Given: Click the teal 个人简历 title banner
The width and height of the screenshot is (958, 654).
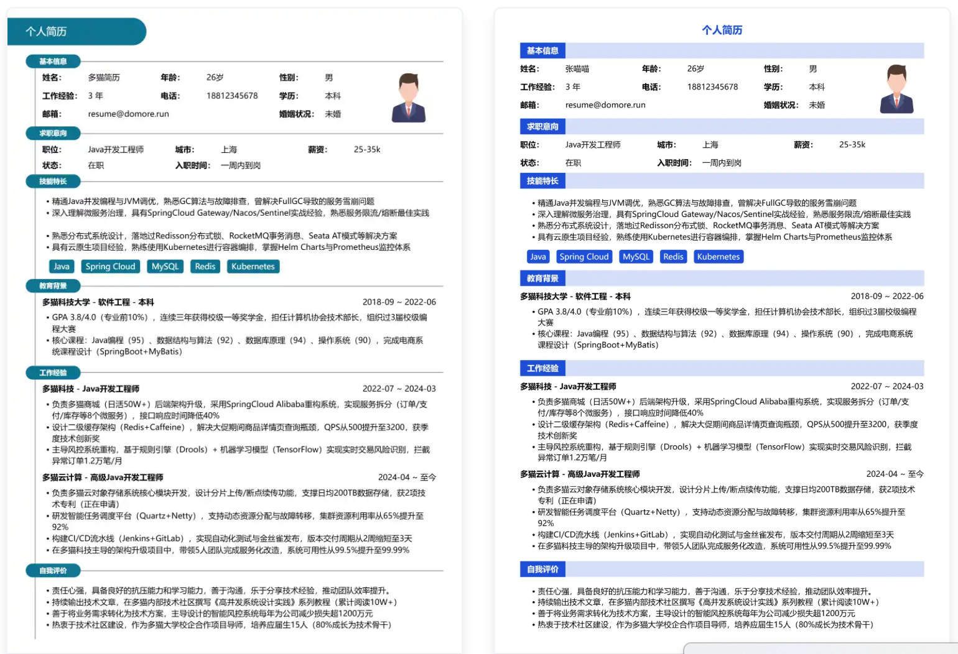Looking at the screenshot, I should tap(76, 32).
